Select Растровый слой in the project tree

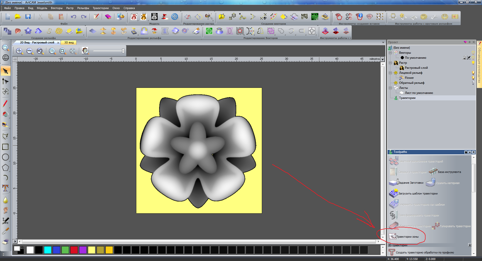416,68
